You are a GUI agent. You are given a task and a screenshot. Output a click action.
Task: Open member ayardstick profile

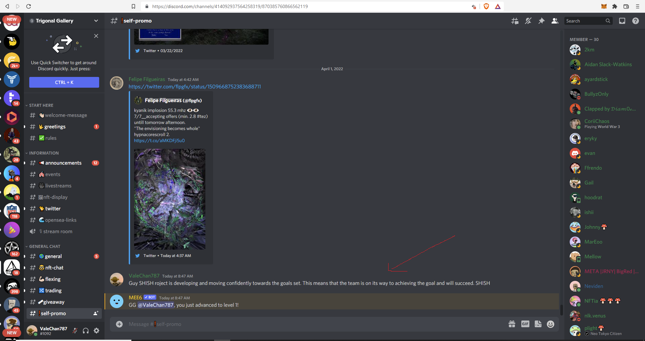click(x=604, y=79)
